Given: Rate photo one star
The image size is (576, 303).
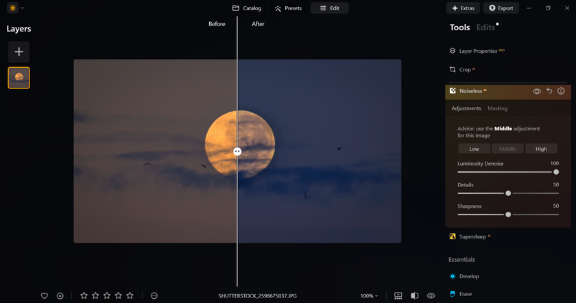Looking at the screenshot, I should pyautogui.click(x=84, y=295).
